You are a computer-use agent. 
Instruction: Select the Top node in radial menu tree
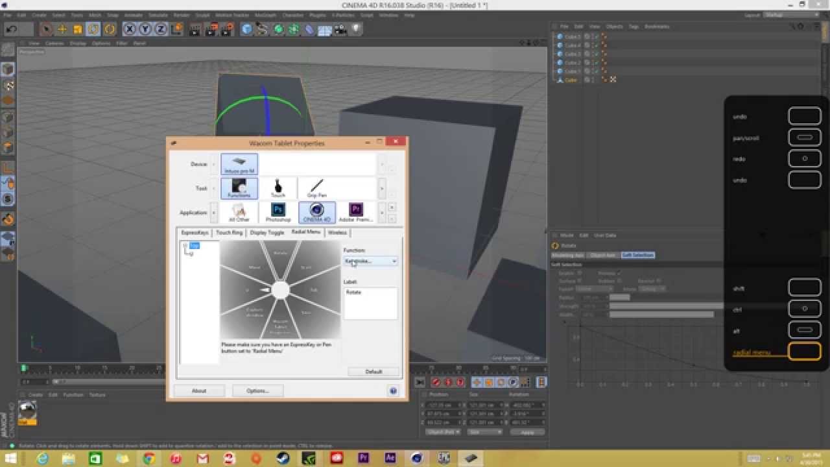tap(195, 246)
